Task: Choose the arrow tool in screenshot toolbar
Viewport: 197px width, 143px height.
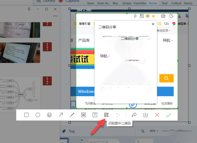Action: point(61,115)
